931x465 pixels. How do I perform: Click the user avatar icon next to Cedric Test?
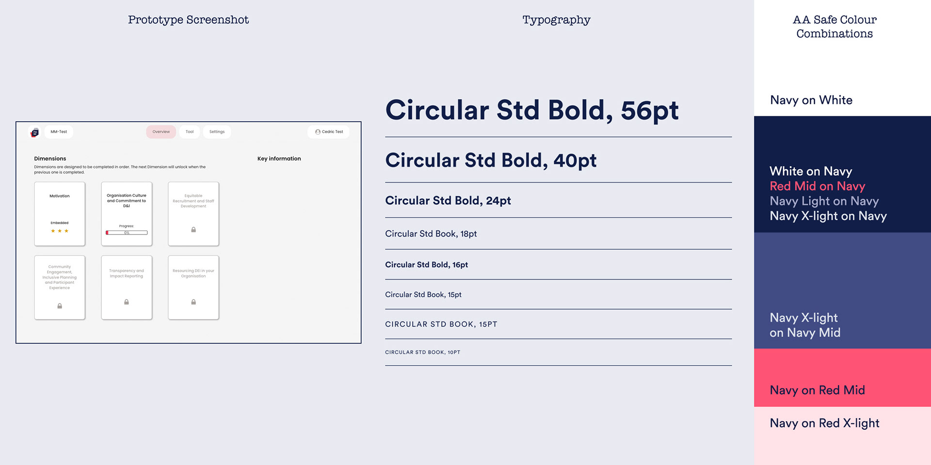click(318, 132)
